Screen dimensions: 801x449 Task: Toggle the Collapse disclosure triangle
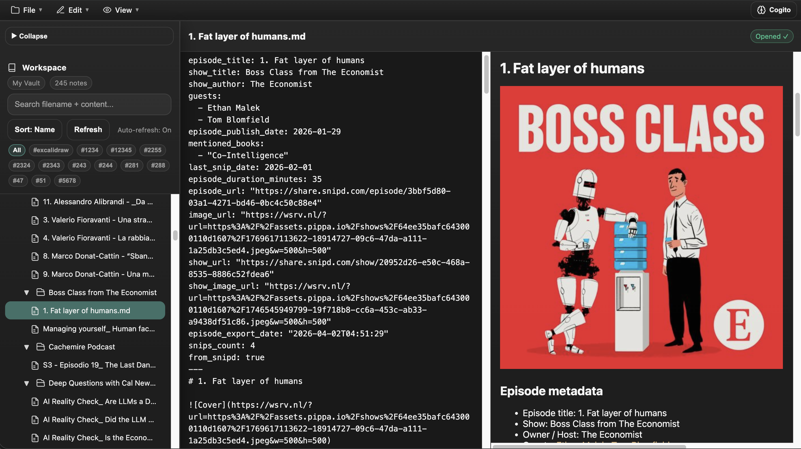point(14,36)
